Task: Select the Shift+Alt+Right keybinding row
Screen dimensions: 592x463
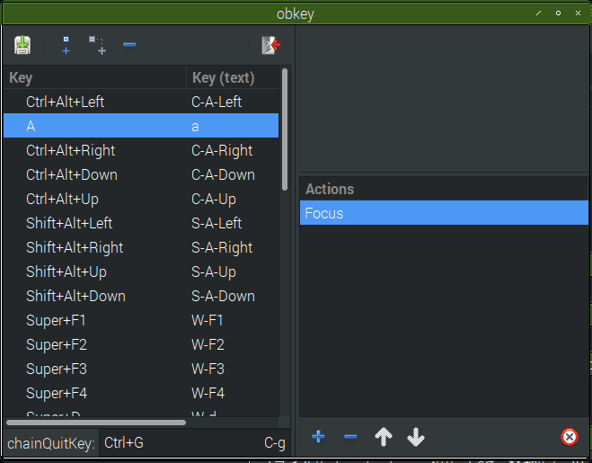Action: click(141, 247)
